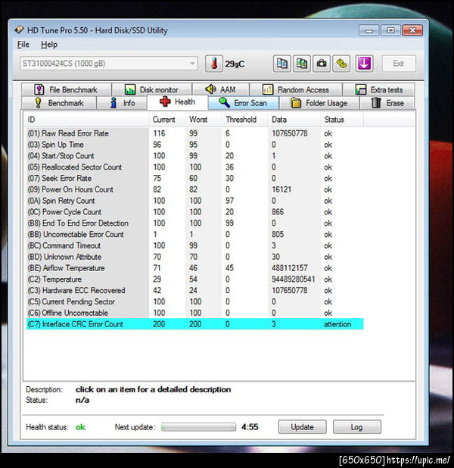Click the Exit button

coord(399,64)
